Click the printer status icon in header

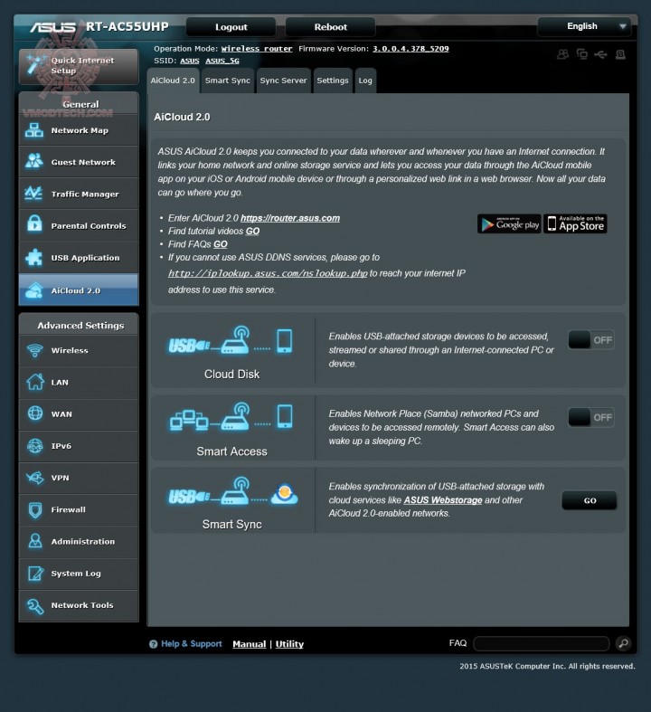(620, 54)
